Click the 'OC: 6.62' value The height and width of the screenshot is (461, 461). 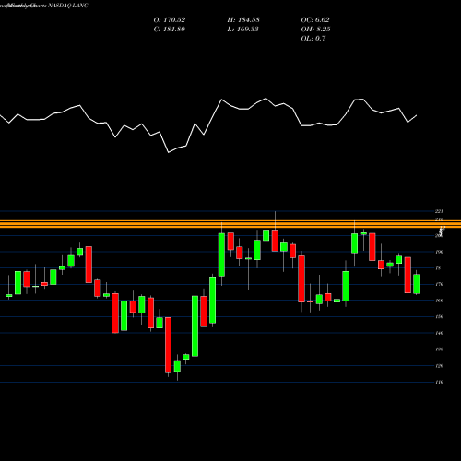click(315, 20)
